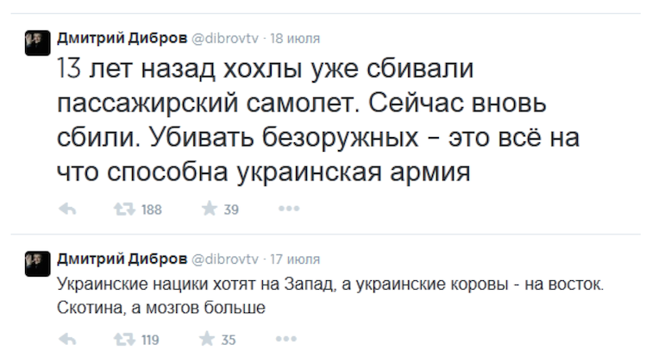Retweet the tweet using icon beside 188
658x363 pixels.
124,209
